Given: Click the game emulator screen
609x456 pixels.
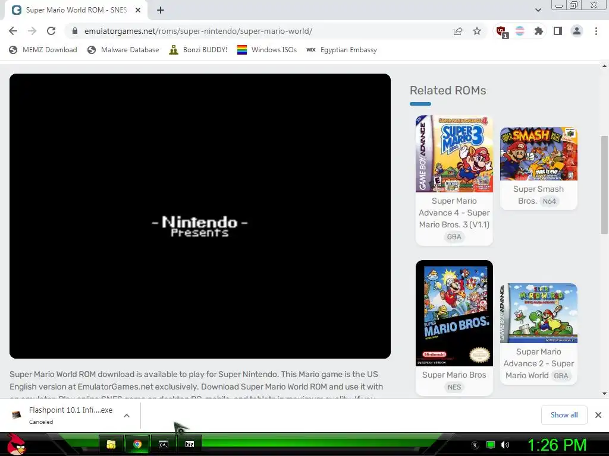Looking at the screenshot, I should 200,216.
